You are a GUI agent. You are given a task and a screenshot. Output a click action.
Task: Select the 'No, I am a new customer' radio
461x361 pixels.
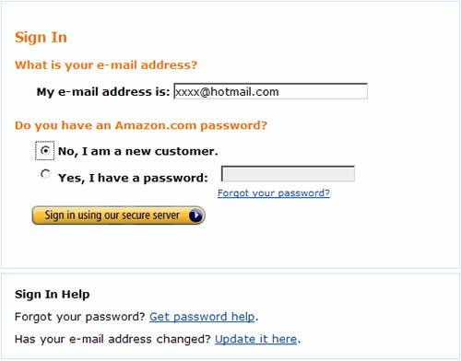[45, 150]
